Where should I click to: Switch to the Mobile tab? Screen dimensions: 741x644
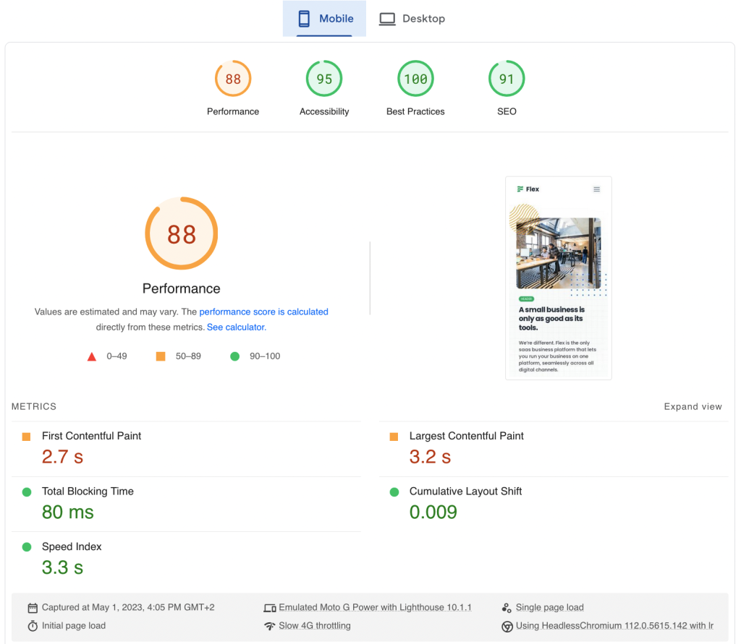click(324, 18)
